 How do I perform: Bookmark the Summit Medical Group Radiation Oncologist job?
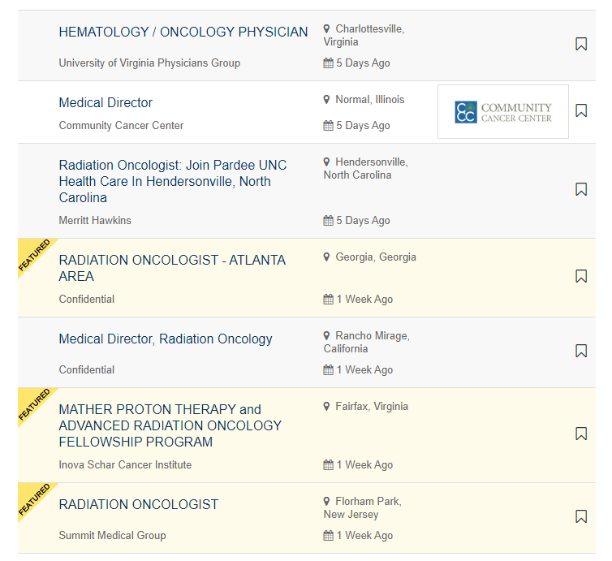pyautogui.click(x=581, y=516)
